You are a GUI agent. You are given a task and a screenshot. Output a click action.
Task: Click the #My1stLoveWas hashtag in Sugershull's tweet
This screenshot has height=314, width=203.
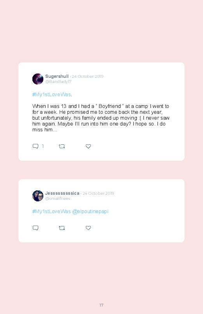point(52,95)
